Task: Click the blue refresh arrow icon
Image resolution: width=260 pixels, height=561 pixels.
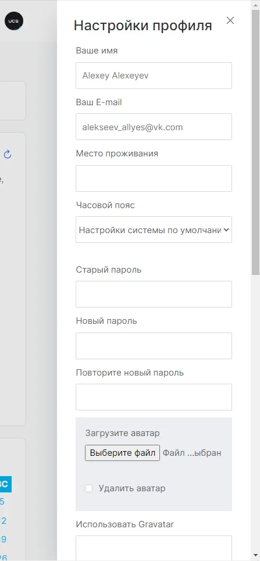Action: coord(8,155)
